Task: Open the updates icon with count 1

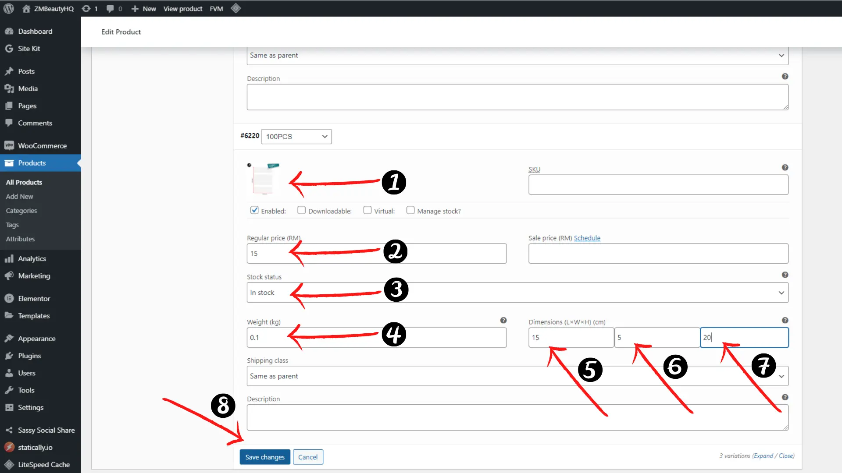Action: (86, 8)
